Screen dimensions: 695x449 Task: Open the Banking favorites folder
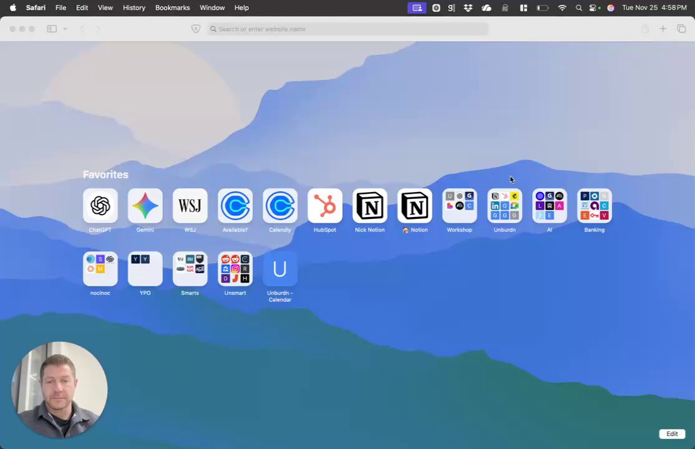pyautogui.click(x=595, y=206)
